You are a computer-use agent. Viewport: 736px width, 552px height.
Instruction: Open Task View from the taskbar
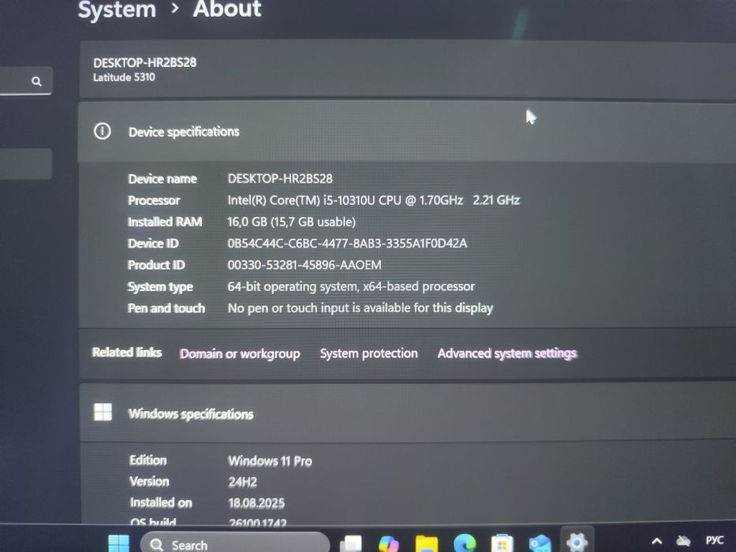(x=350, y=543)
